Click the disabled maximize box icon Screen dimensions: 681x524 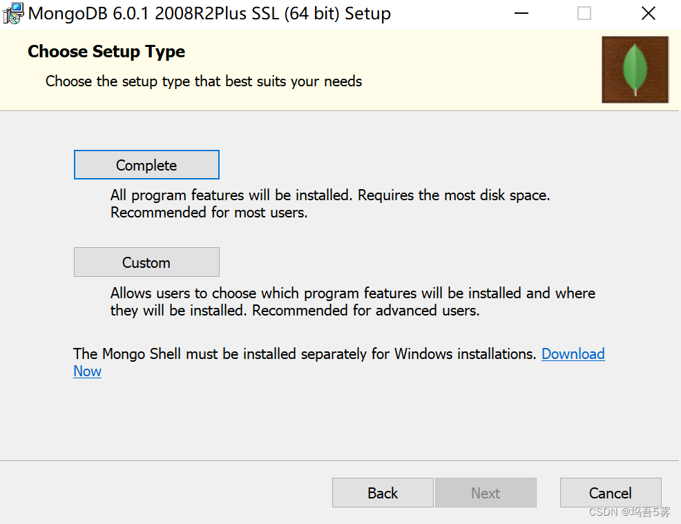click(x=584, y=13)
